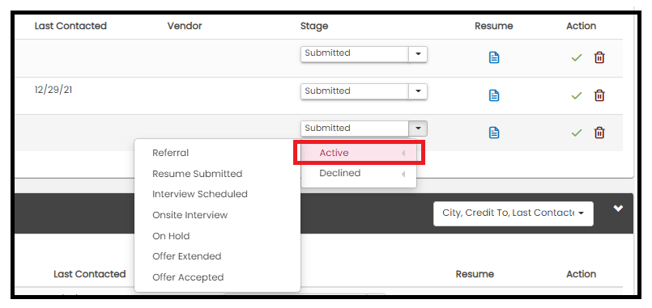The image size is (652, 308).
Task: Click top Action column header
Action: click(x=581, y=26)
